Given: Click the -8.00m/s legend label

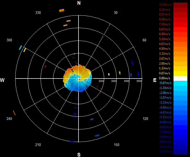Looking at the screenshot, I should (x=165, y=137).
